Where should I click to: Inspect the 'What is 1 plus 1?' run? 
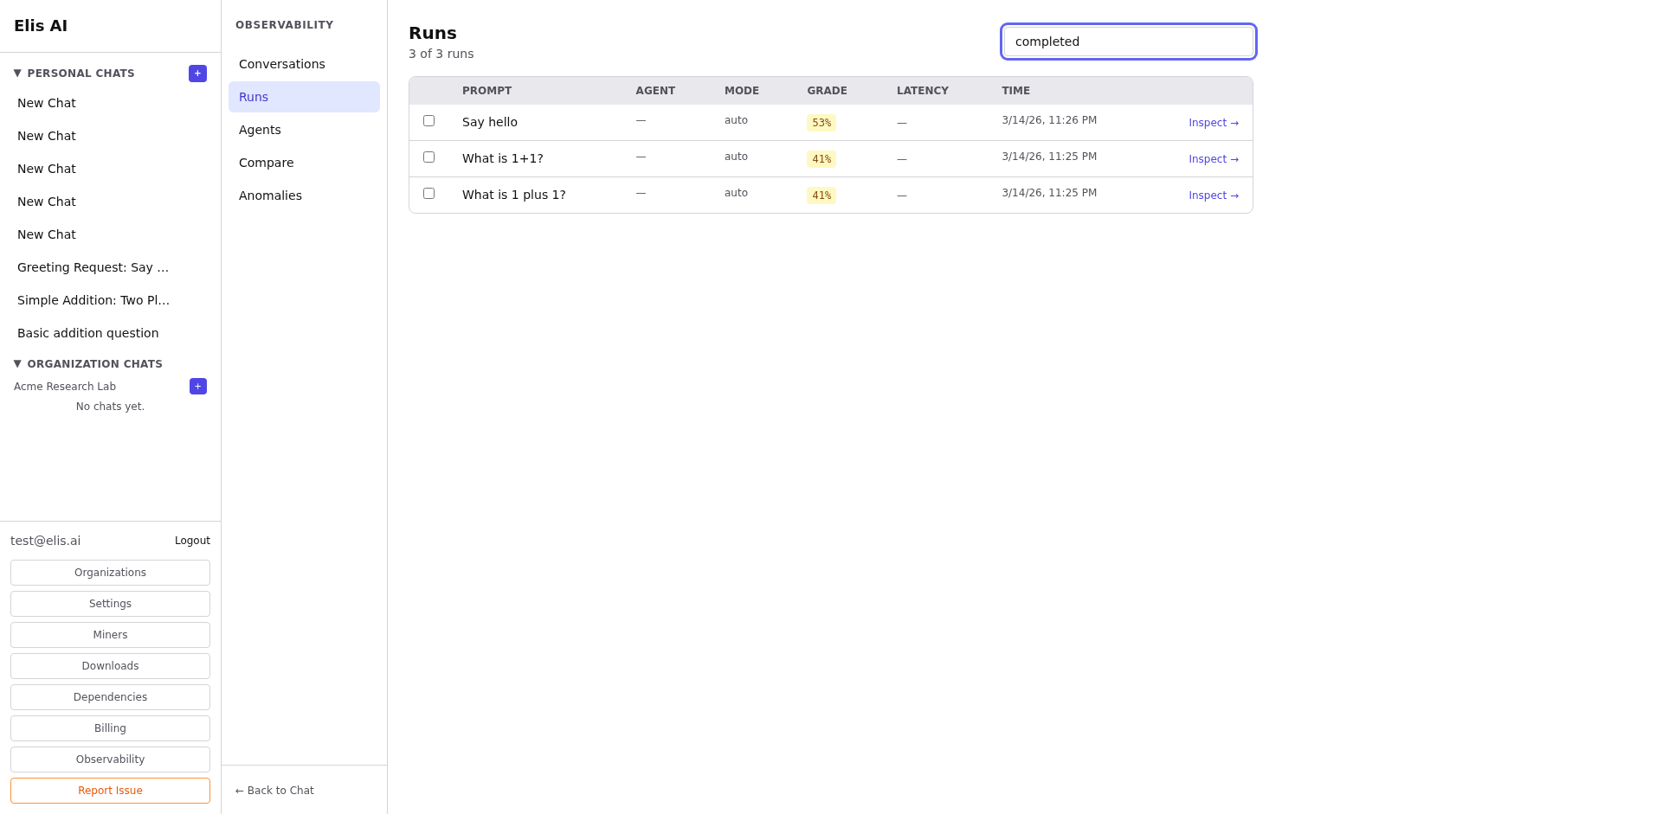point(1213,195)
